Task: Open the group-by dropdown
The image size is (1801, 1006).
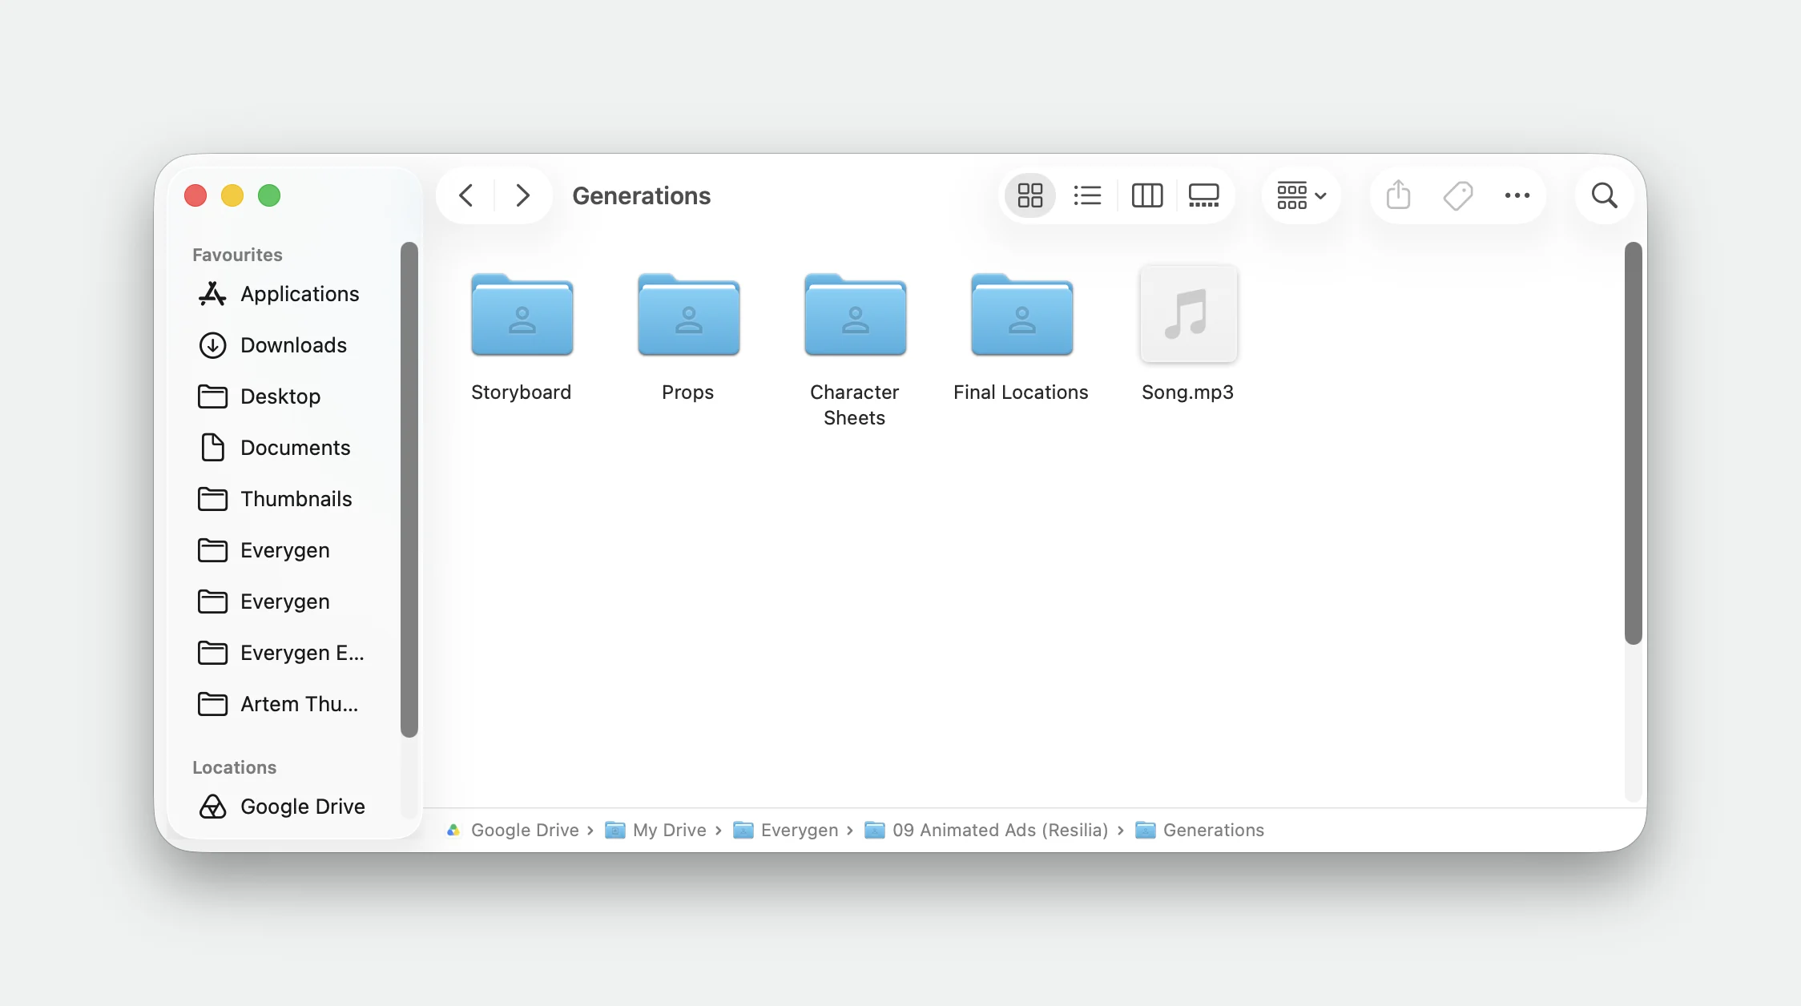Action: [1302, 195]
